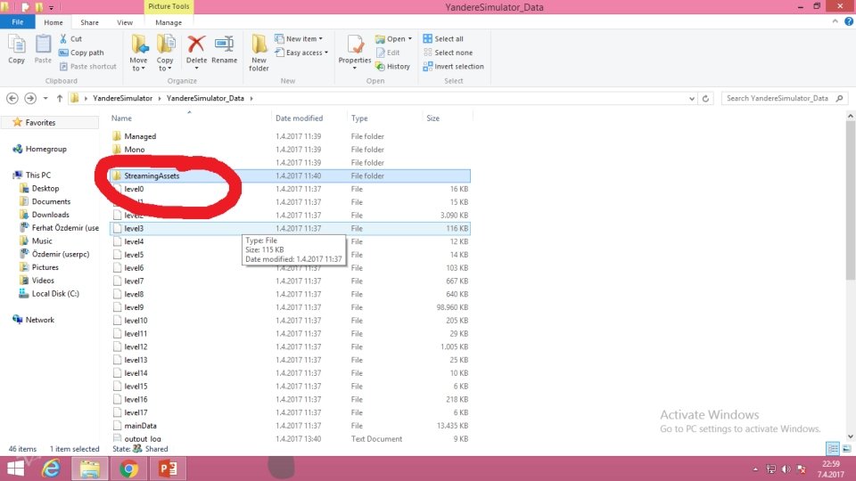The width and height of the screenshot is (856, 481).
Task: Sort by Date modified column header
Action: point(309,118)
